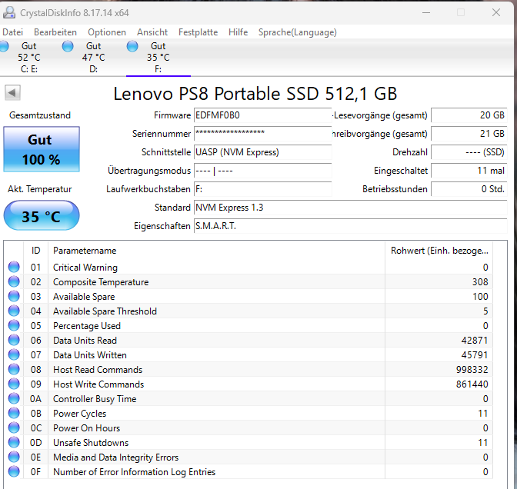Click the status orb for Available Spare row 03
The width and height of the screenshot is (517, 489).
point(14,296)
